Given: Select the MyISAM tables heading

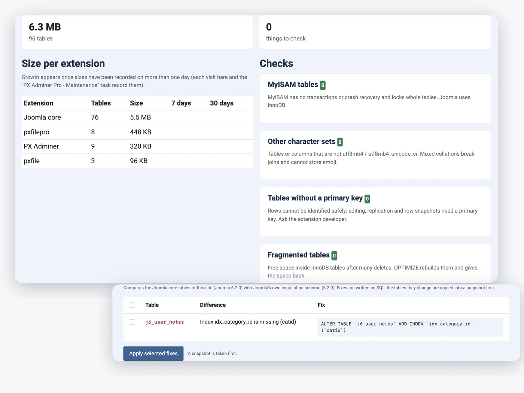Looking at the screenshot, I should click(x=293, y=85).
